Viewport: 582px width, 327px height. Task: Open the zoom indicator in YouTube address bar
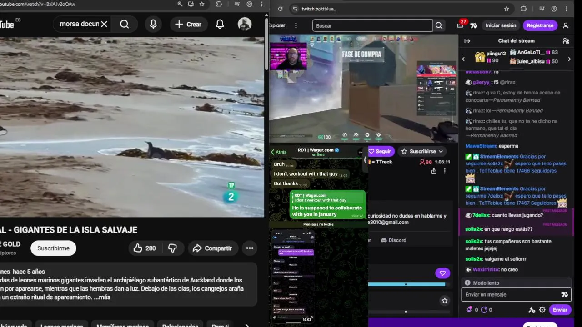click(180, 4)
